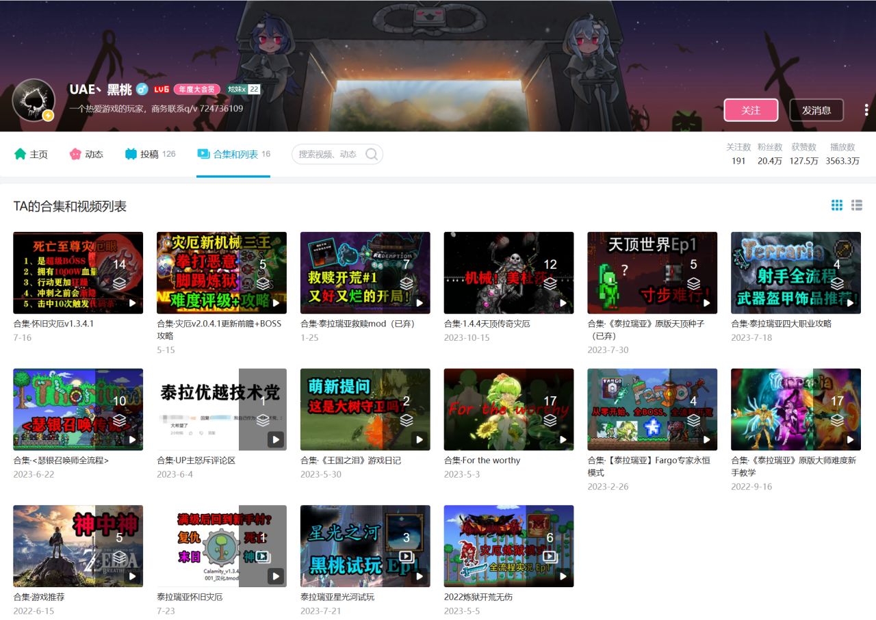Click the play icon on UP主怒斥评论区 thumbnail
The height and width of the screenshot is (620, 876).
276,439
